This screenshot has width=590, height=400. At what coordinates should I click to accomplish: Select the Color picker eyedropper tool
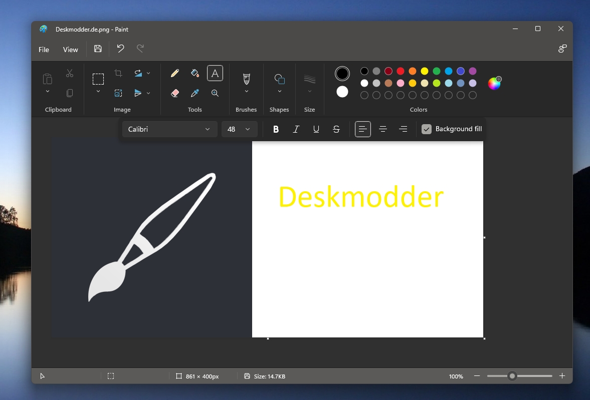click(x=195, y=93)
